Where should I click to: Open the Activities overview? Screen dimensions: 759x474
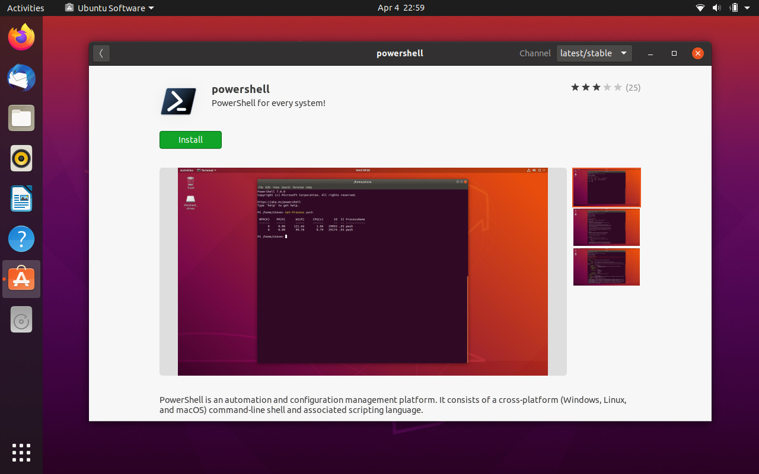pyautogui.click(x=25, y=8)
